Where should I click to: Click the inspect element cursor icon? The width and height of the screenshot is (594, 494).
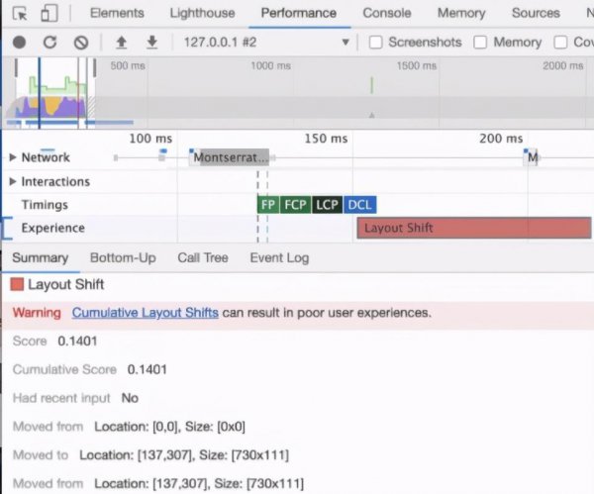point(20,14)
